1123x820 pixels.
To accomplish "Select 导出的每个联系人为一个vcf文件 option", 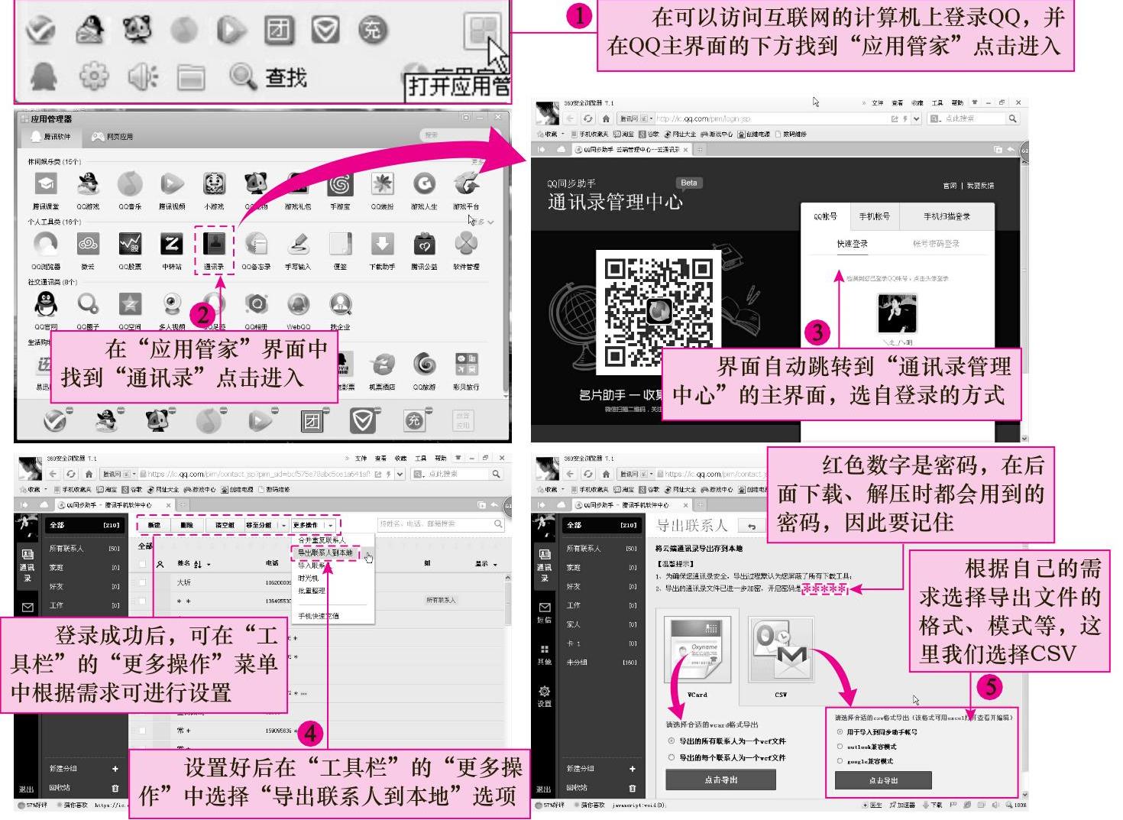I will tap(671, 757).
